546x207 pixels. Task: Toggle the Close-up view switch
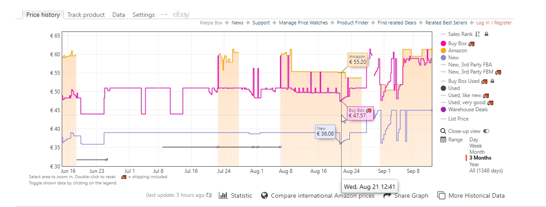coord(486,131)
